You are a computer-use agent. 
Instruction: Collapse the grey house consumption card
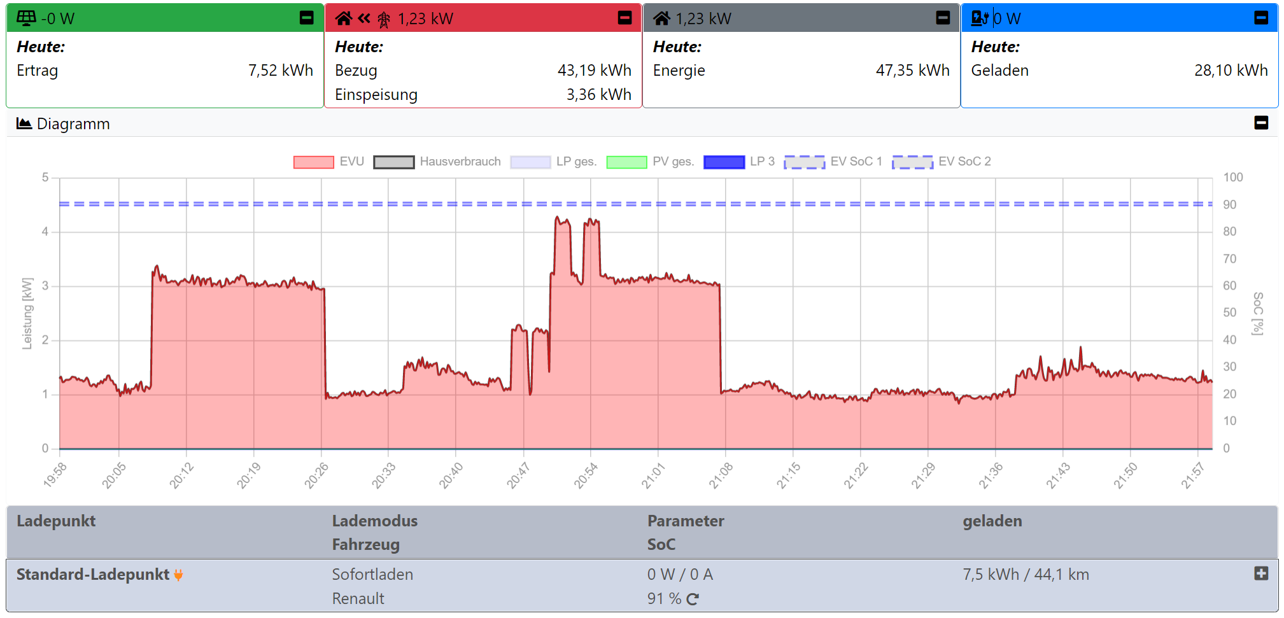click(x=943, y=18)
